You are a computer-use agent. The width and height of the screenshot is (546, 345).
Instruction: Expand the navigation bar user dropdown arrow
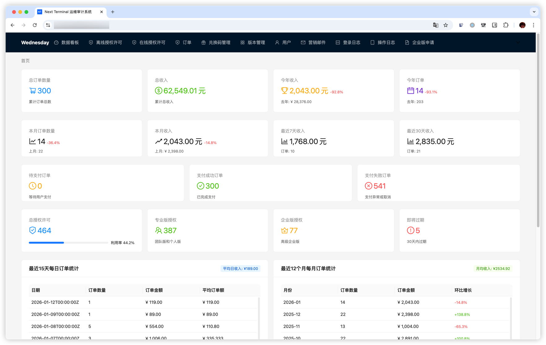tap(518, 42)
